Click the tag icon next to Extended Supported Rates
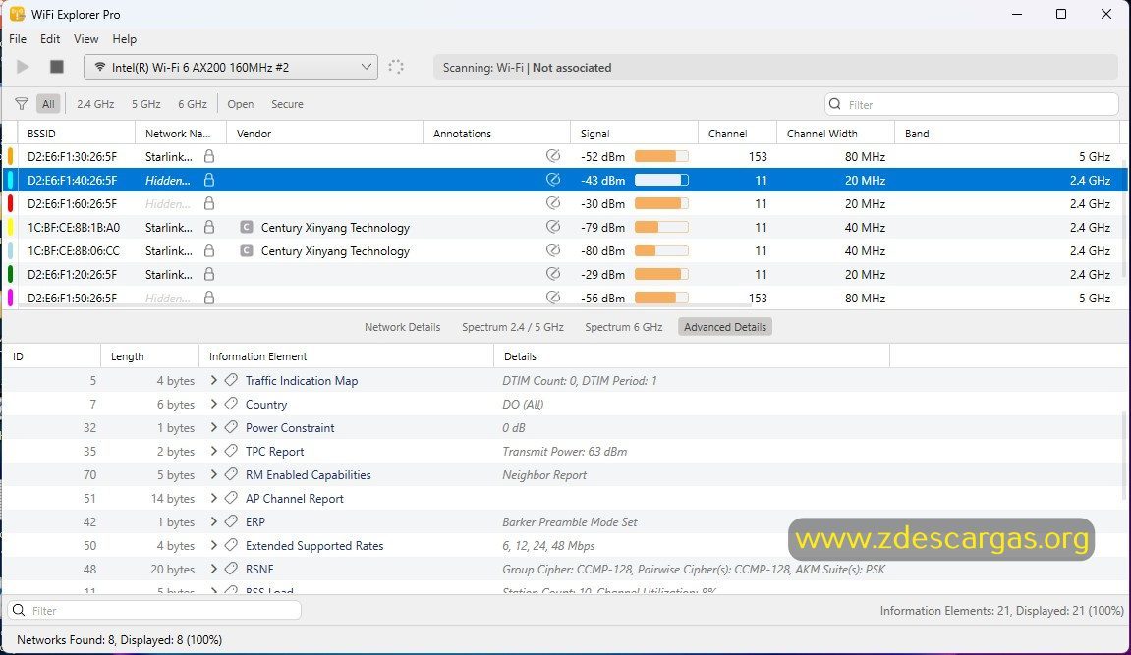This screenshot has height=655, width=1131. coord(231,545)
